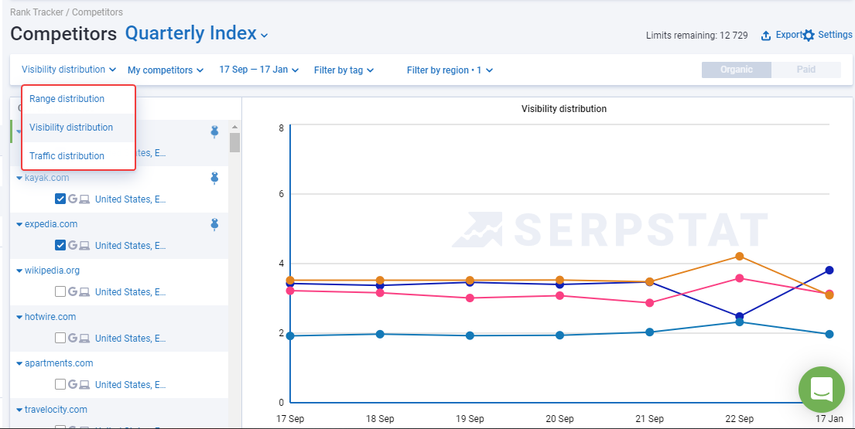Open the green chat support bubble
The image size is (855, 429).
point(821,389)
